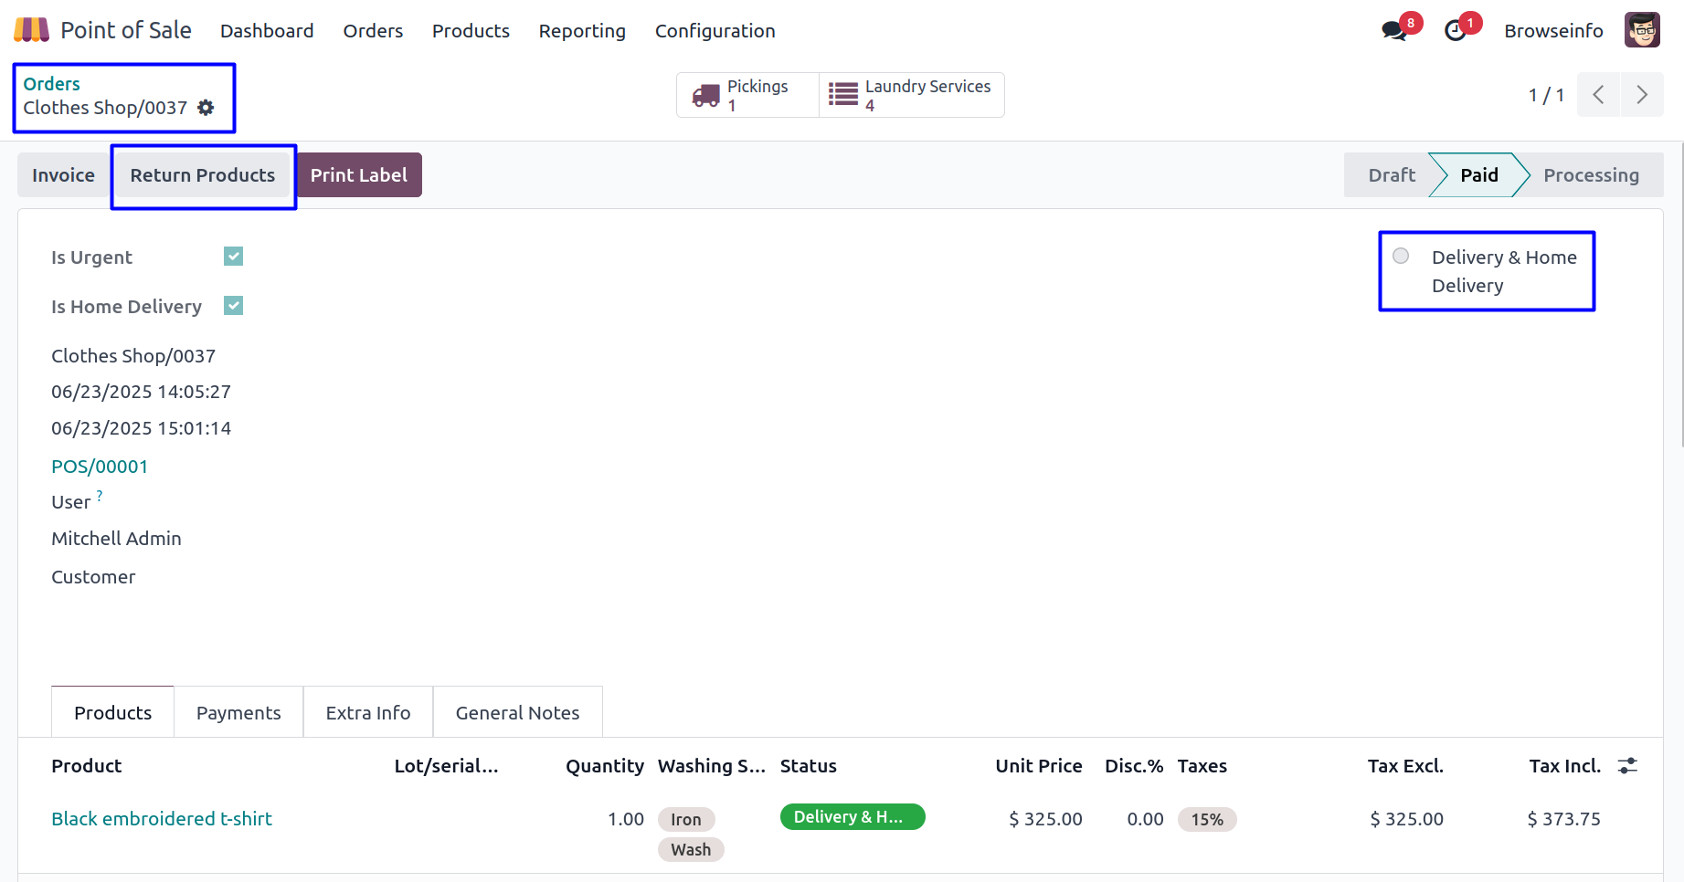Click the Browseinfo user avatar
Image resolution: width=1684 pixels, height=882 pixels.
point(1641,30)
